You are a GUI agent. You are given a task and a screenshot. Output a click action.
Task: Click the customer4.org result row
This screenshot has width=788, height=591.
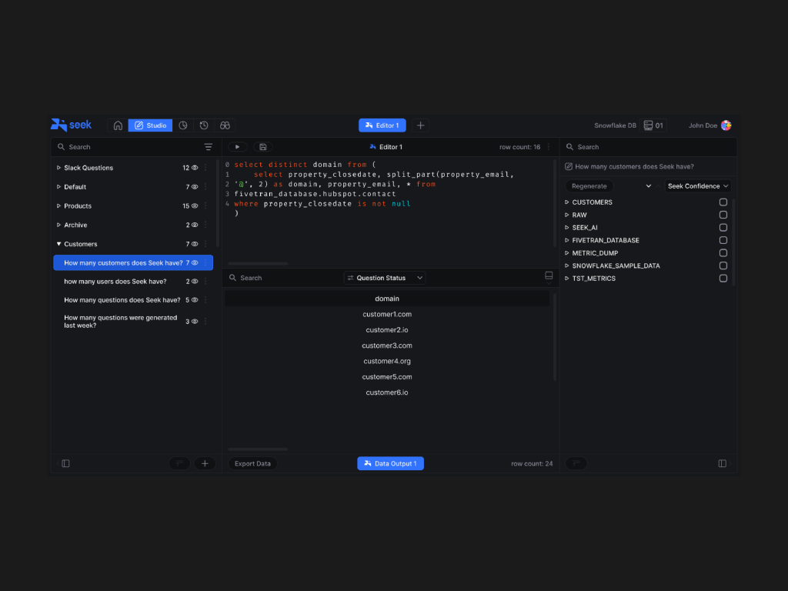(x=387, y=361)
